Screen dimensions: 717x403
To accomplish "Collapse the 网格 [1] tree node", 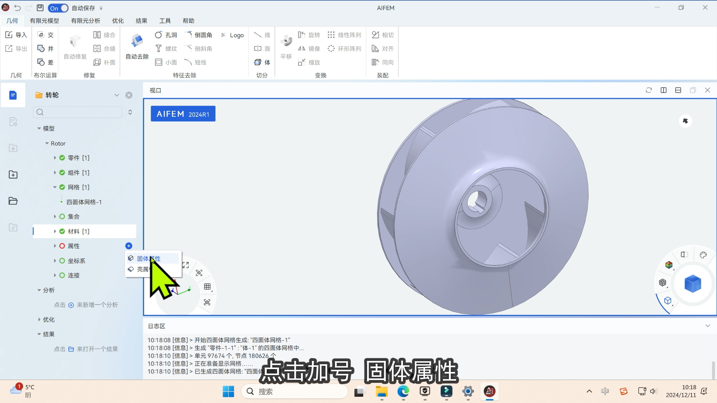I will pyautogui.click(x=55, y=187).
